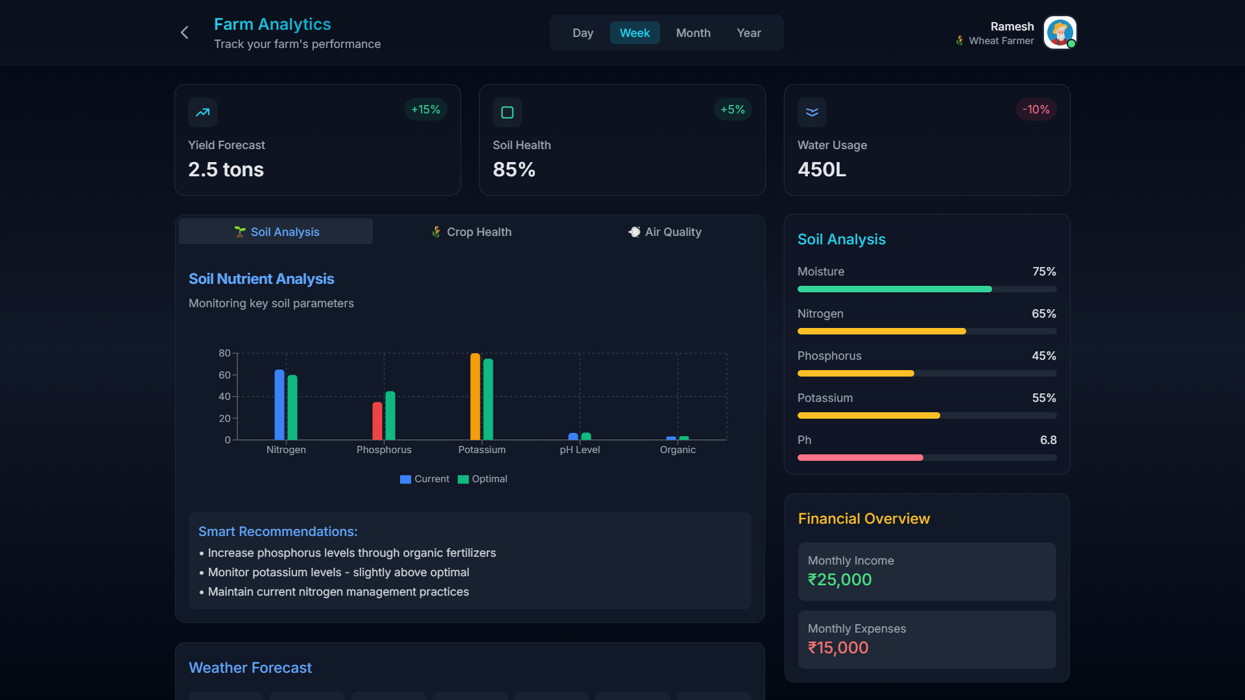Click the Moisture progress bar
The height and width of the screenshot is (700, 1245).
click(927, 289)
